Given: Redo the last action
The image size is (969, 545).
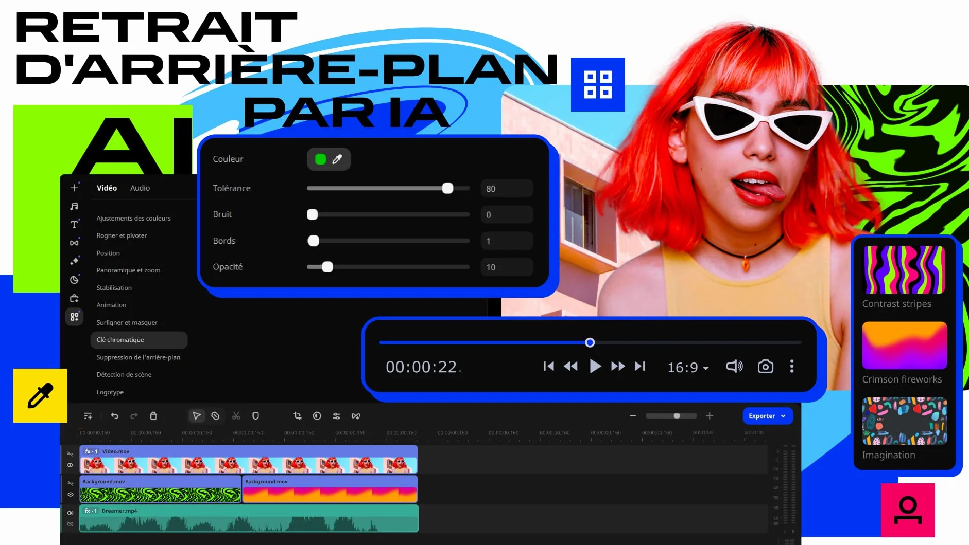Looking at the screenshot, I should tap(134, 416).
